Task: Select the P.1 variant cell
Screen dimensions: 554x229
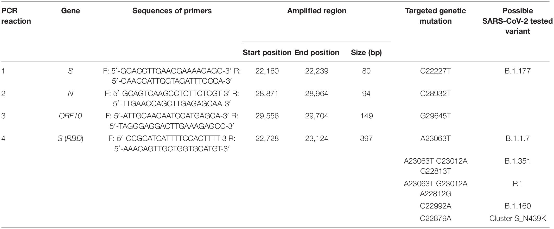Action: point(518,184)
